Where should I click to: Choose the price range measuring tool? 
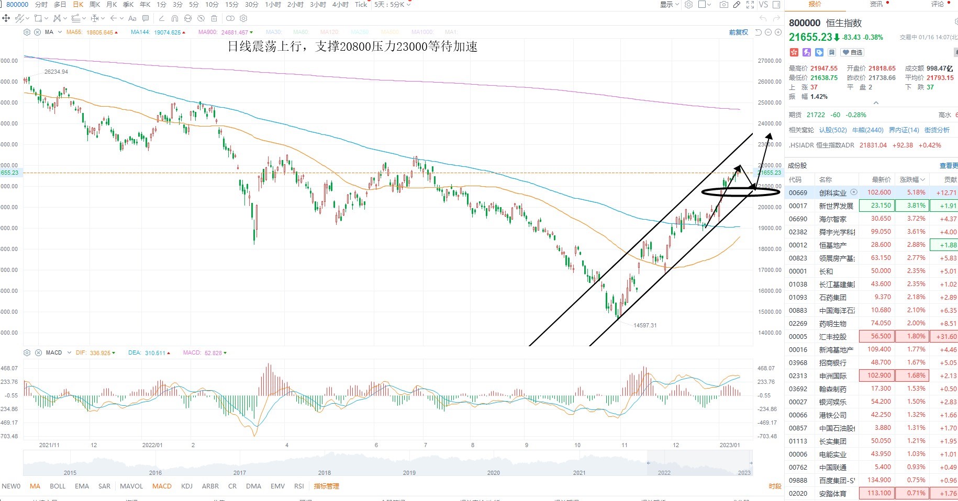(95, 18)
